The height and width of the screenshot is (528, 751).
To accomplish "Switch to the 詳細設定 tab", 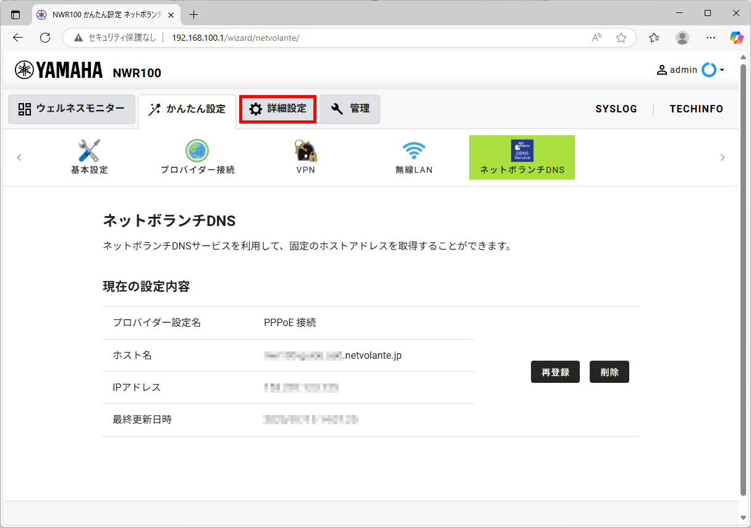I will [x=278, y=109].
